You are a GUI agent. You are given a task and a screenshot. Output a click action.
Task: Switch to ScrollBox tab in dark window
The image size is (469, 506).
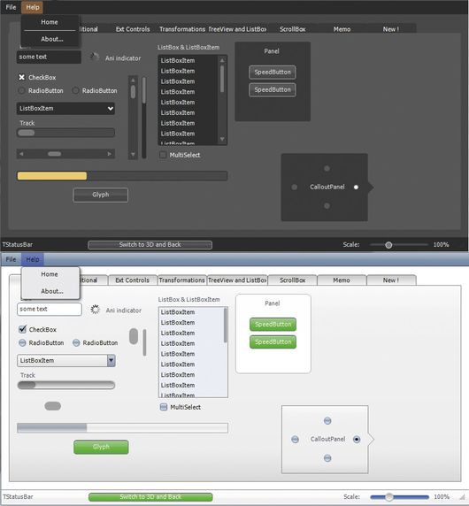click(292, 29)
